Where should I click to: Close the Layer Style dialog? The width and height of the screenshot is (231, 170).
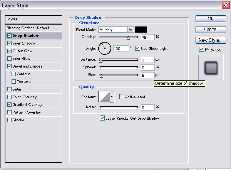pos(226,5)
